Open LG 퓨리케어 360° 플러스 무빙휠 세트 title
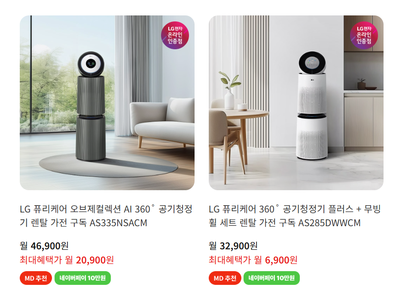The image size is (396, 296). point(295,216)
